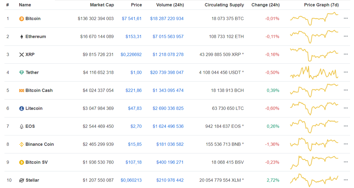Image resolution: width=354 pixels, height=188 pixels.
Task: Click the Bitcoin SV logo icon
Action: point(21,162)
